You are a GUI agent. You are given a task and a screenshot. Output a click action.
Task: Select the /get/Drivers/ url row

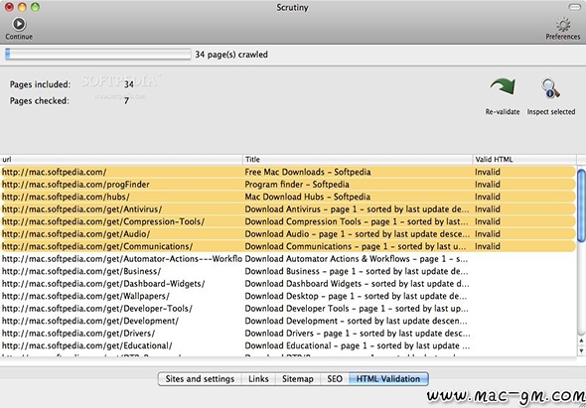[288, 333]
